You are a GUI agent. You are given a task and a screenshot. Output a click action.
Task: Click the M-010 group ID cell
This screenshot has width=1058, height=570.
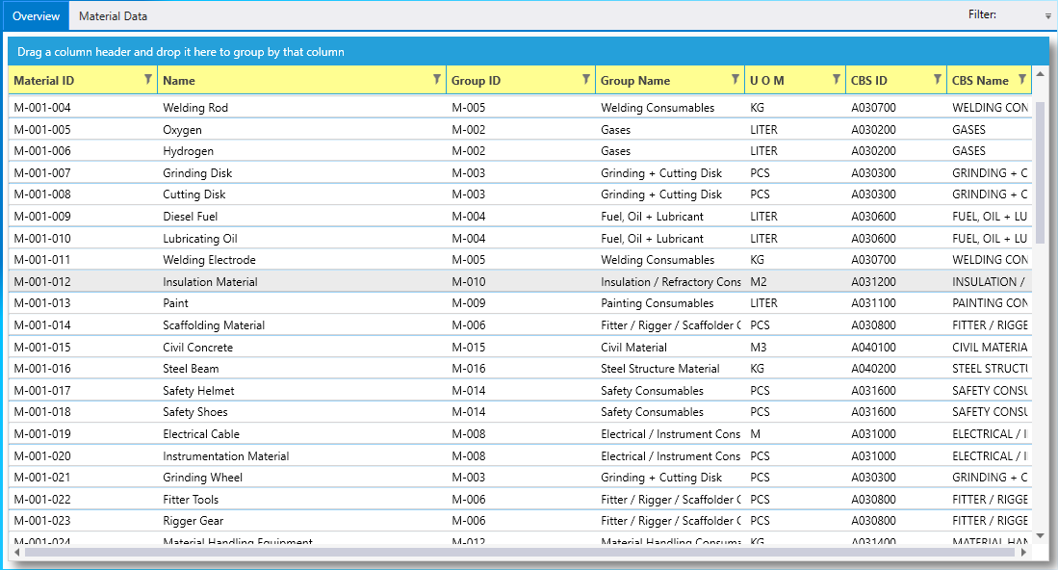(521, 282)
